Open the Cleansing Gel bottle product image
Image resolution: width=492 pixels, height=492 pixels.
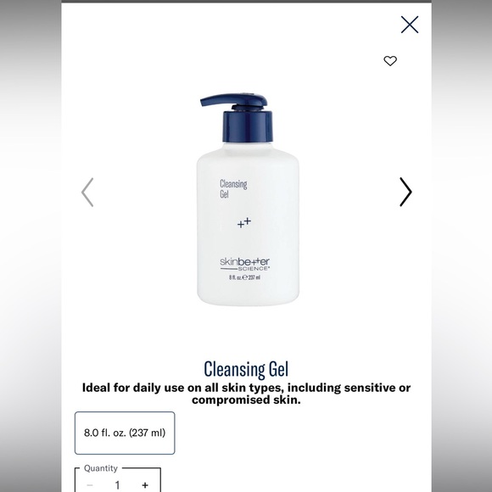[248, 199]
